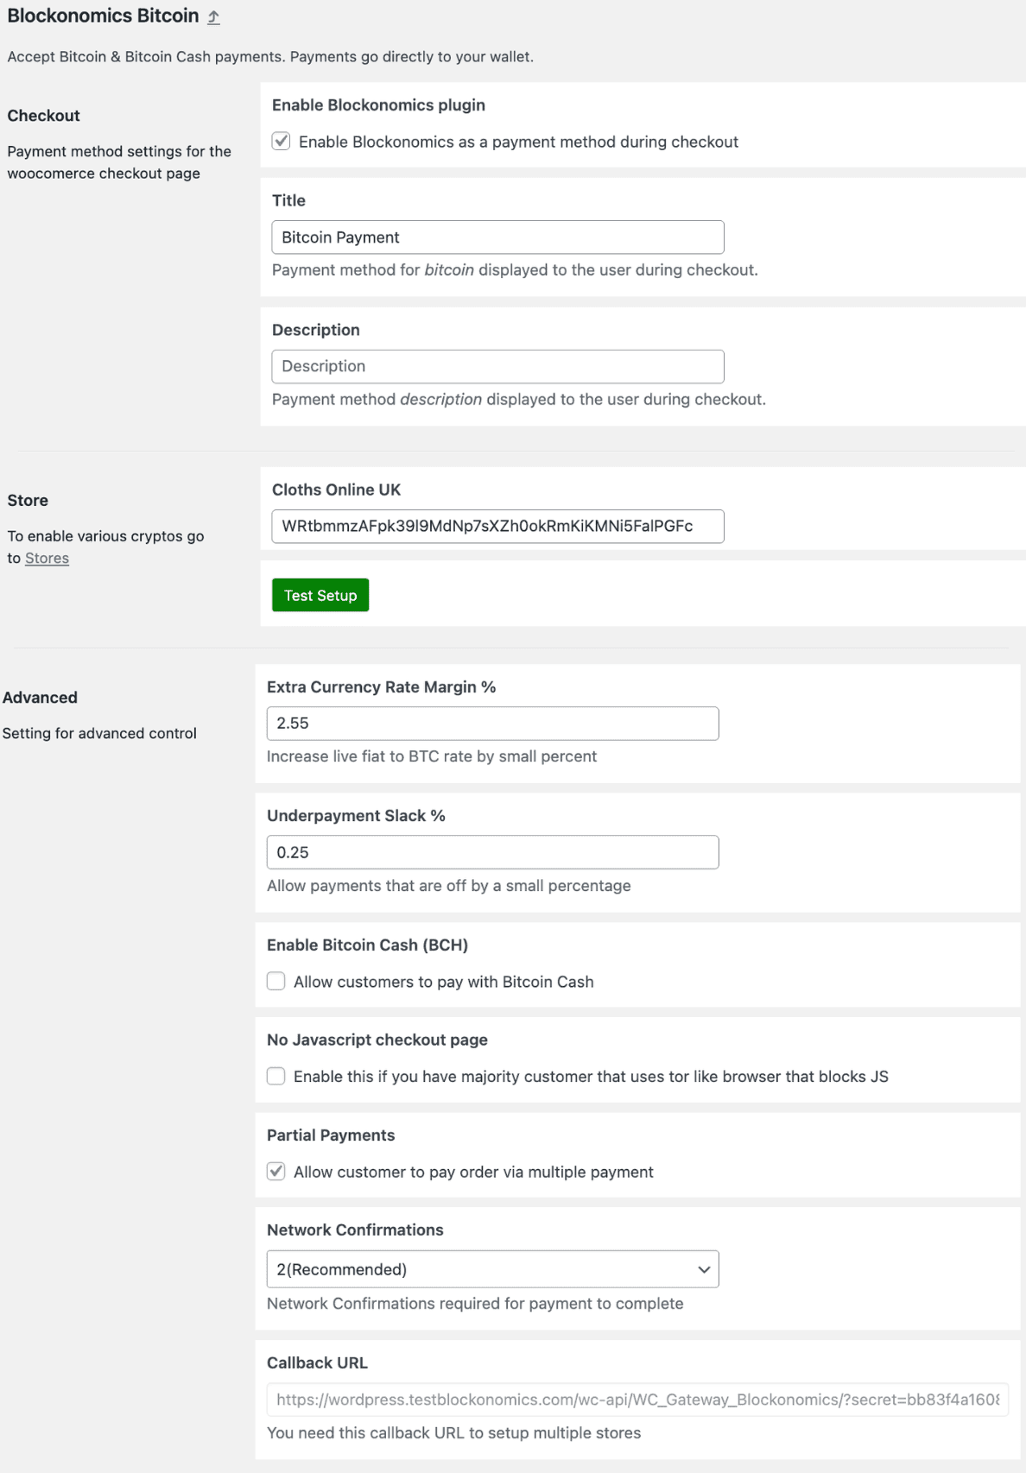Viewport: 1026px width, 1473px height.
Task: Click the 'Setting for advanced control' text
Action: (x=99, y=733)
